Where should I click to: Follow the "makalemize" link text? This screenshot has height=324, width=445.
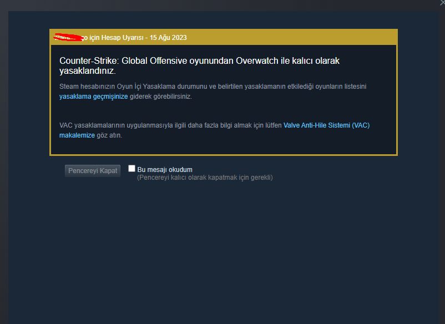coord(77,135)
